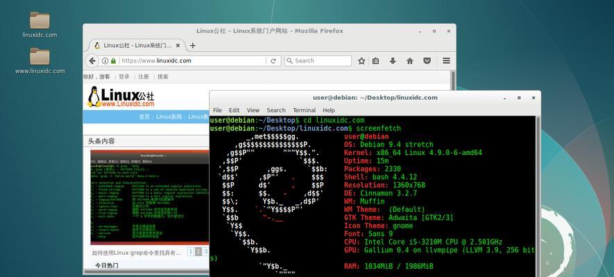
Task: Open the grep article headline link
Action: pos(137,253)
